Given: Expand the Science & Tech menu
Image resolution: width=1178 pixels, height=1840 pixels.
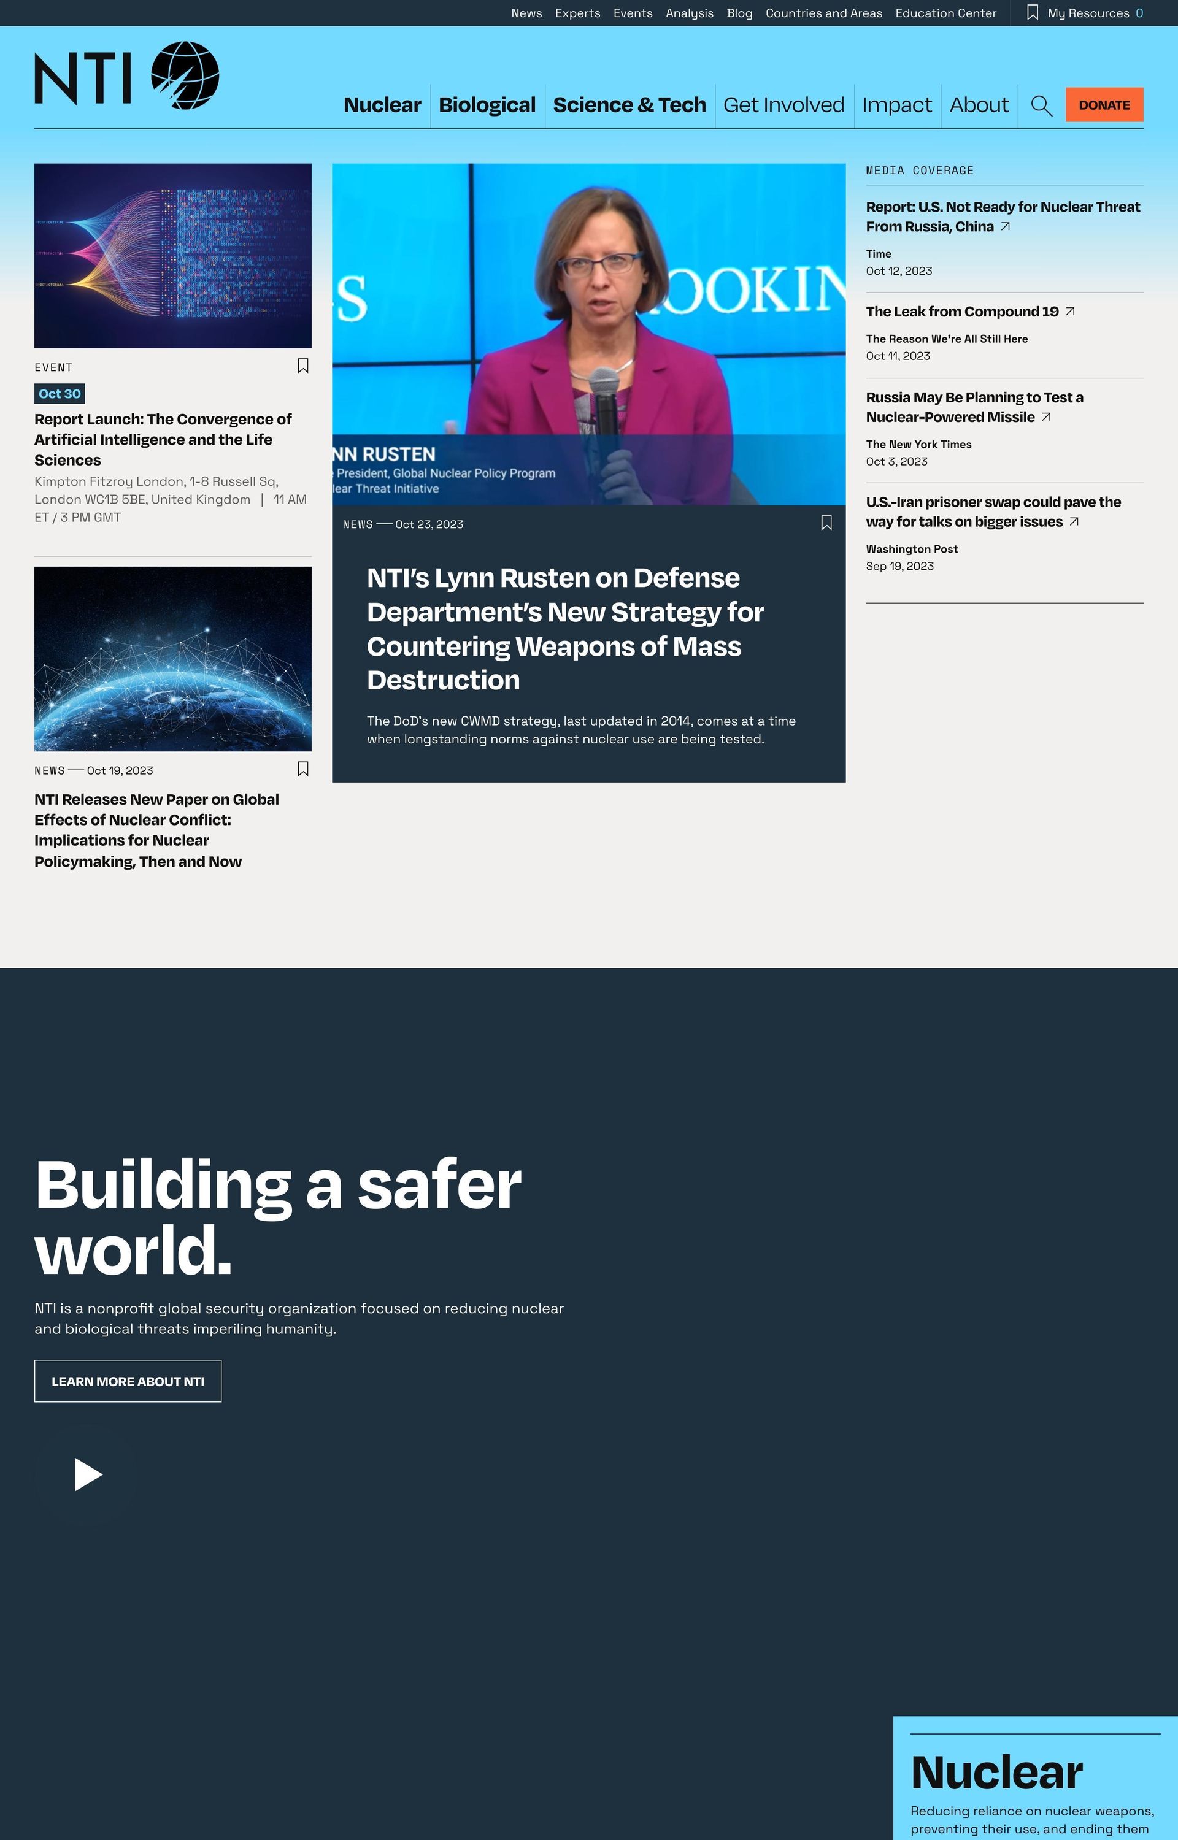Looking at the screenshot, I should click(x=629, y=105).
